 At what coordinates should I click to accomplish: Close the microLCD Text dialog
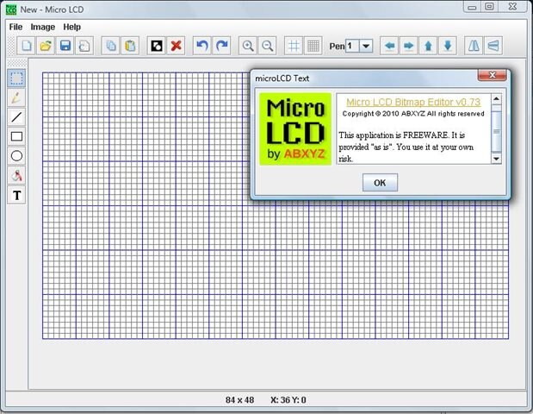493,75
